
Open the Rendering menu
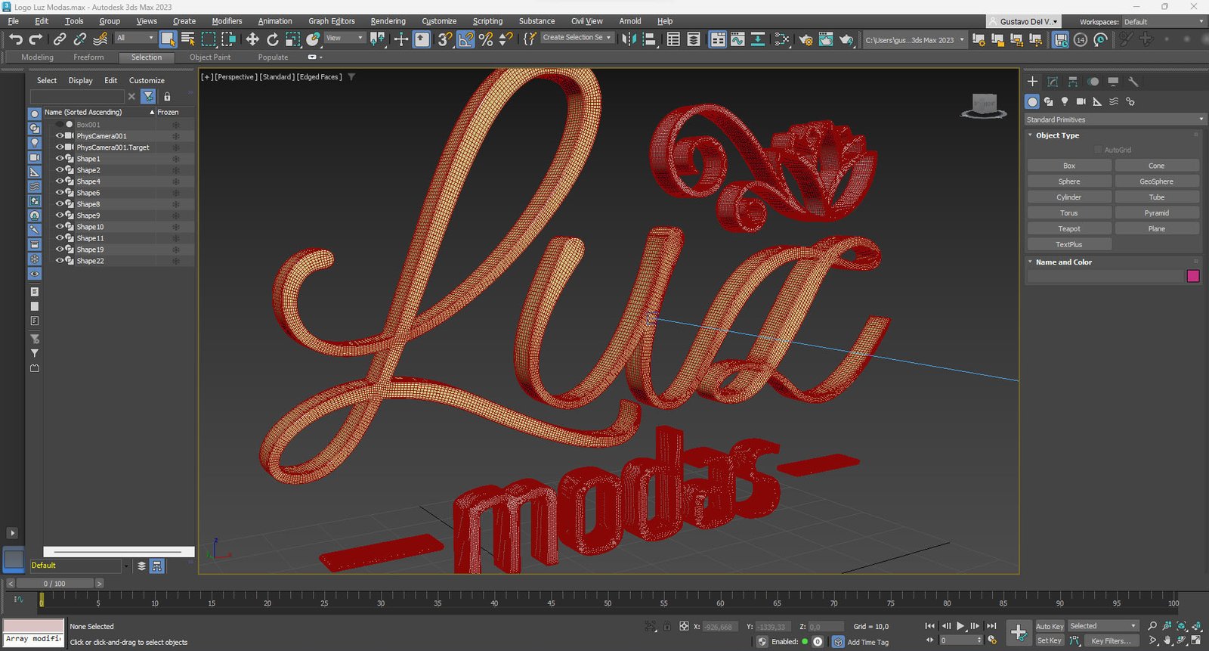pos(388,21)
